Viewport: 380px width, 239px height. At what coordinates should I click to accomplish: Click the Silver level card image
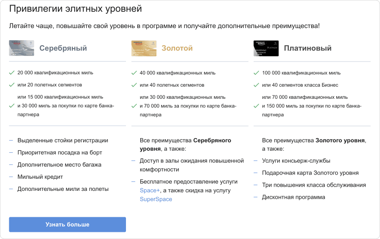coord(21,48)
